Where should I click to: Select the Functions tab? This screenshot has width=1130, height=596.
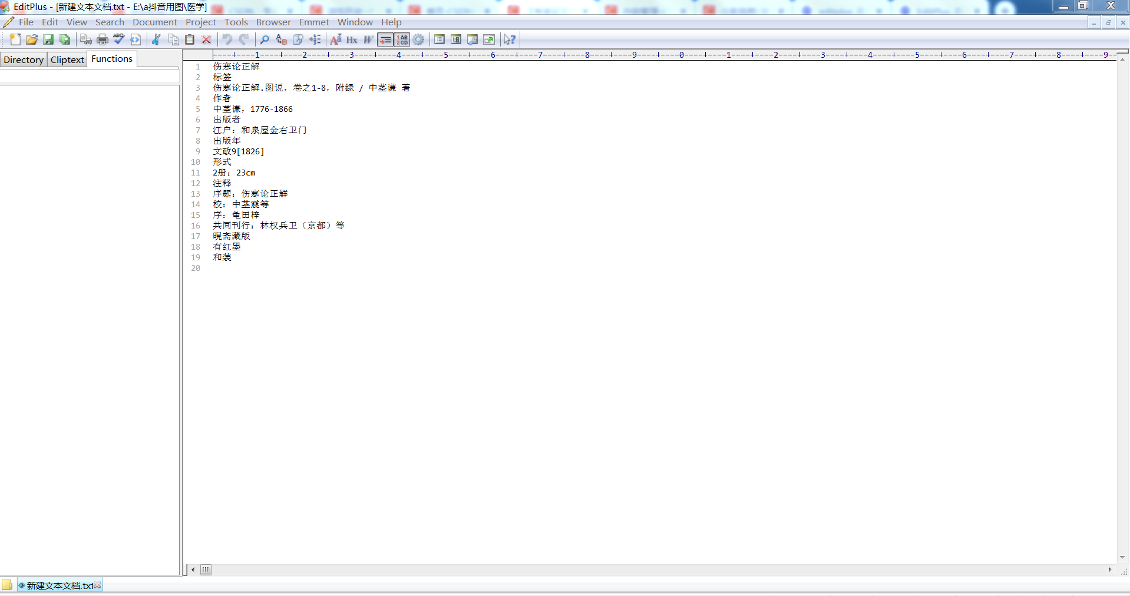pyautogui.click(x=112, y=59)
